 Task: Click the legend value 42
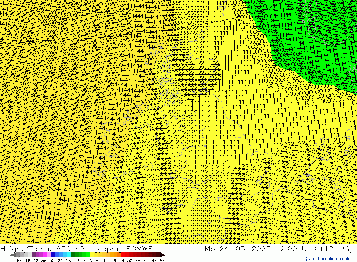146,261
